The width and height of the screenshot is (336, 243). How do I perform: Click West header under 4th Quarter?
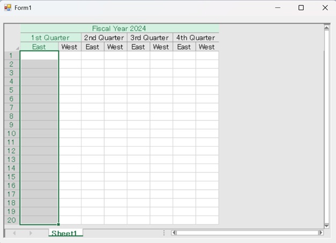(x=207, y=47)
